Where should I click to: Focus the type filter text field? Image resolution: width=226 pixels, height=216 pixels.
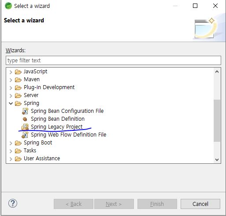113,60
